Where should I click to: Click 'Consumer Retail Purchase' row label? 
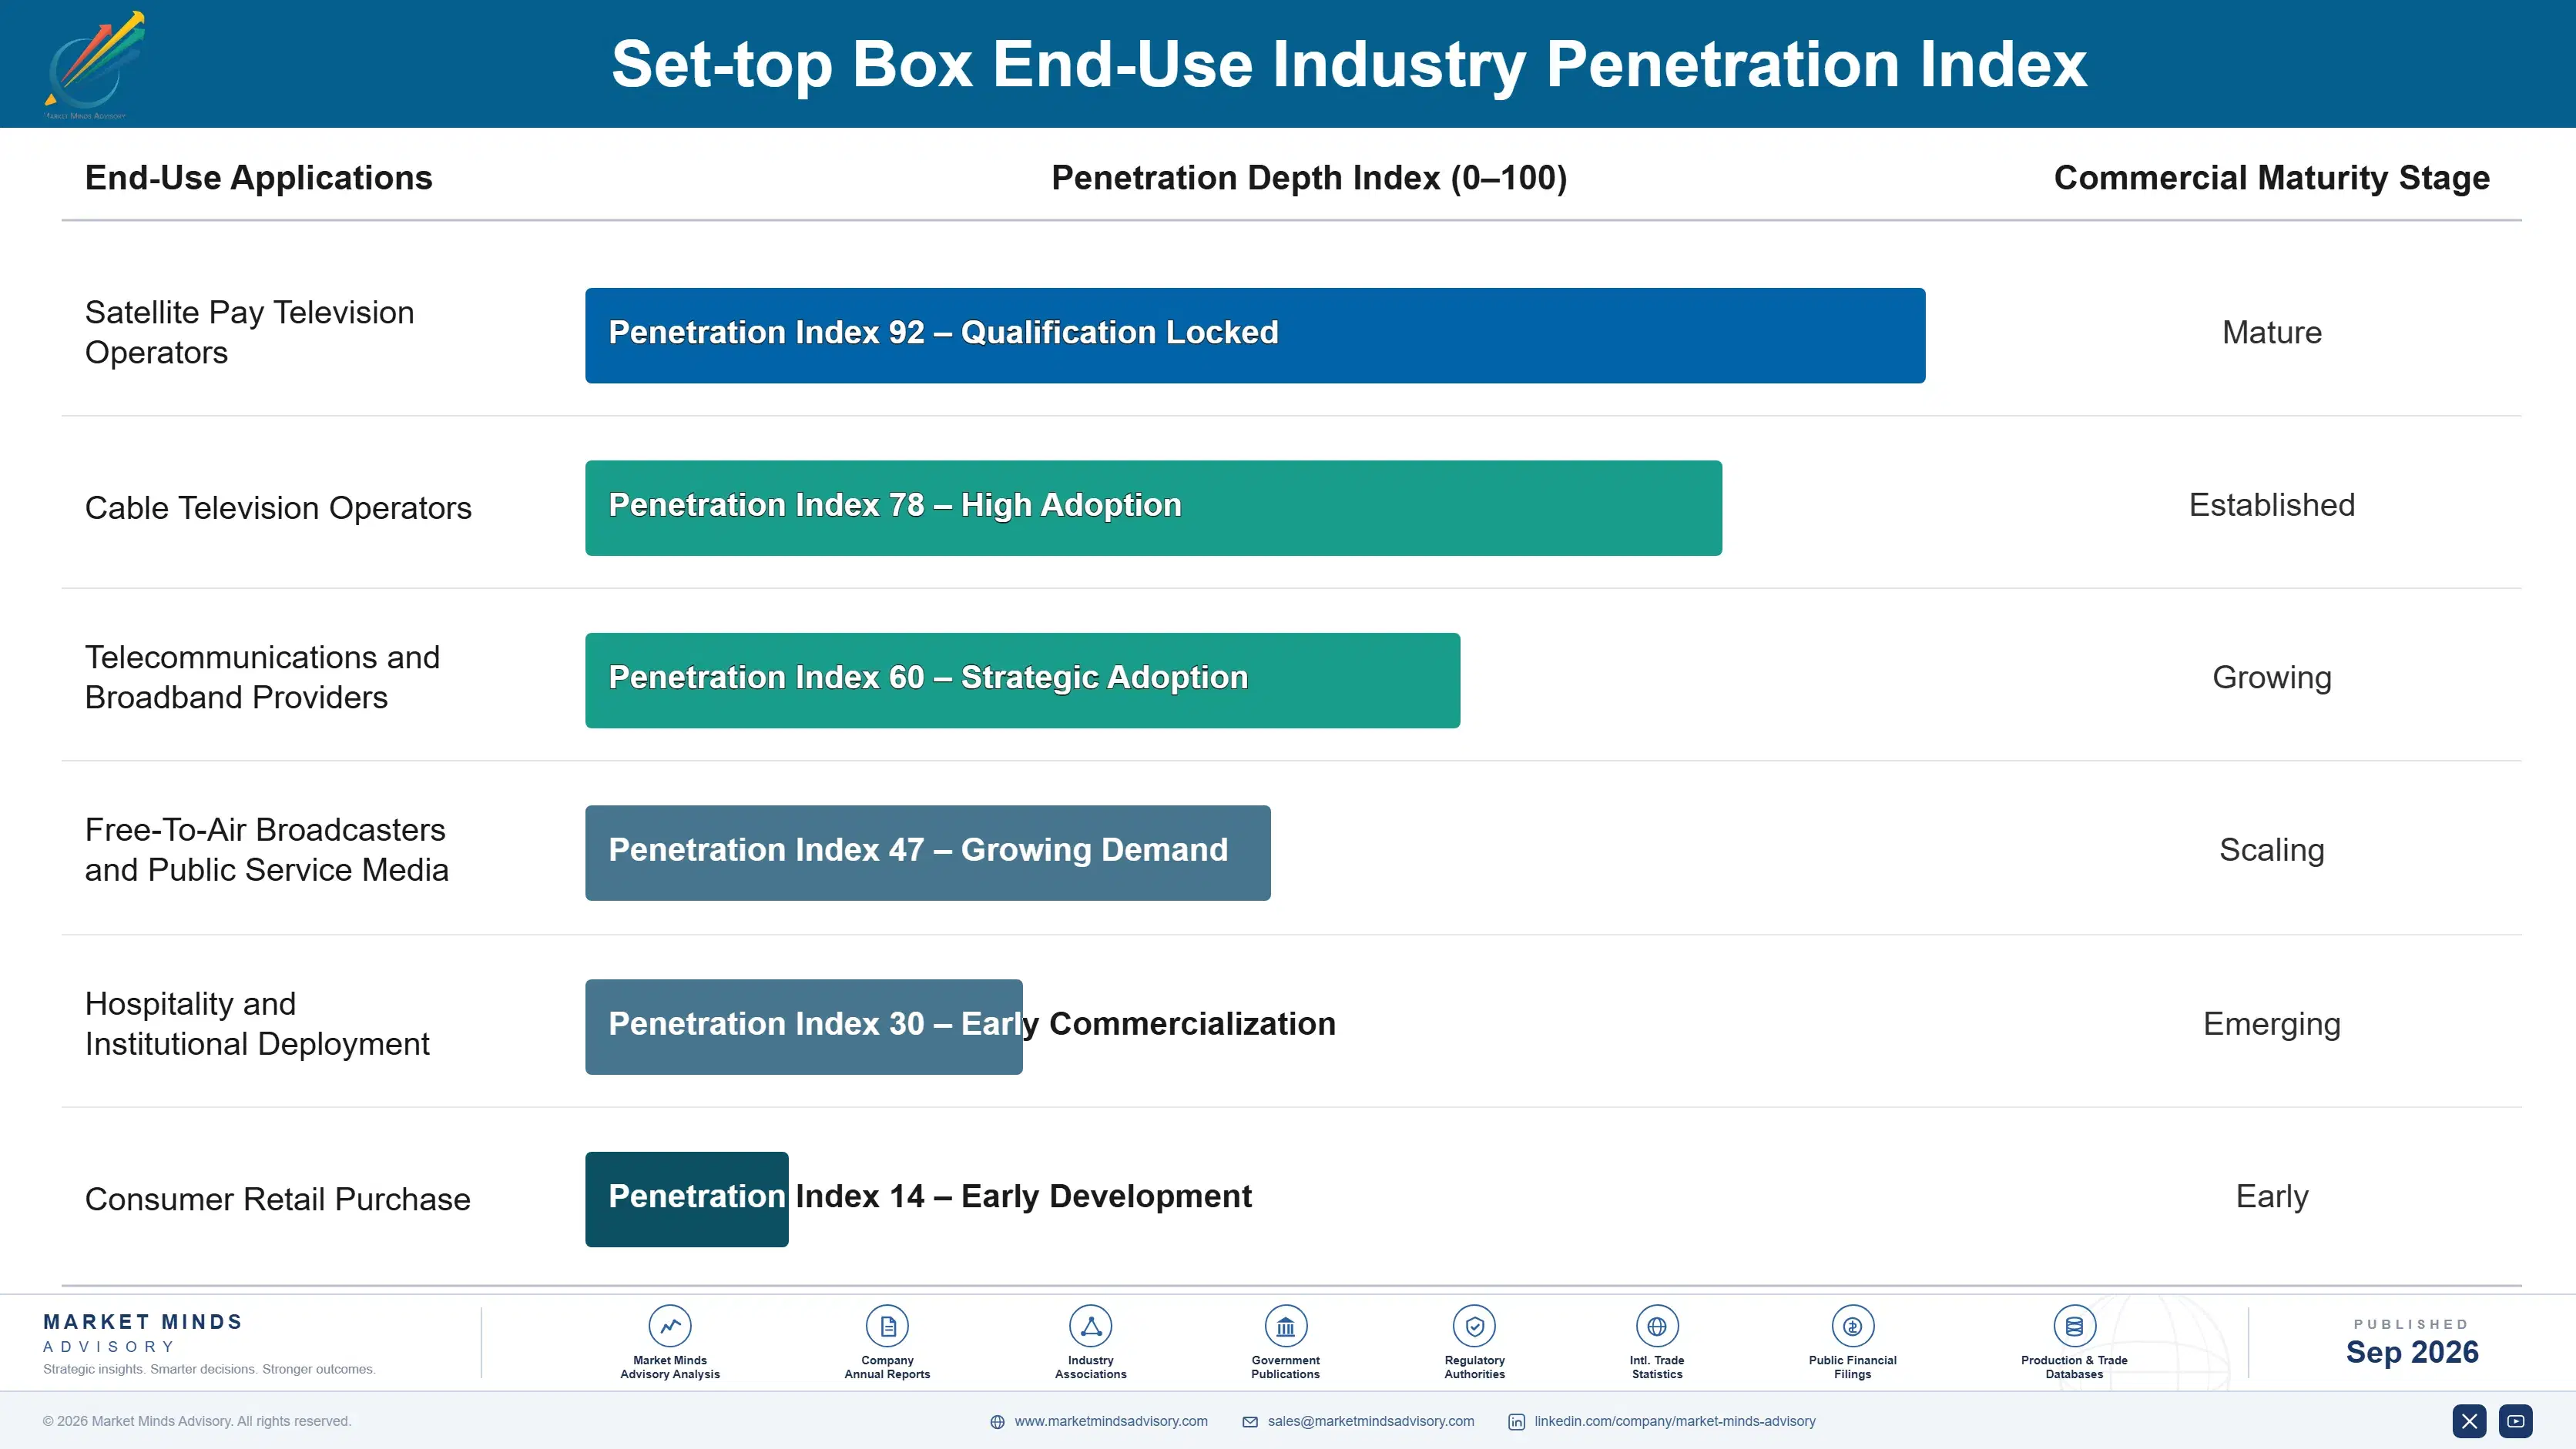click(x=277, y=1200)
